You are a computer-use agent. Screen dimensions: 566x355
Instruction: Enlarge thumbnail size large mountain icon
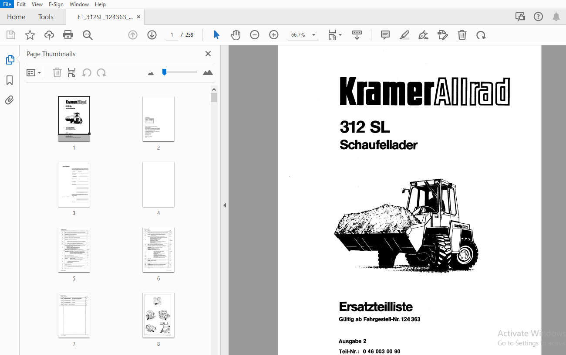coord(208,72)
